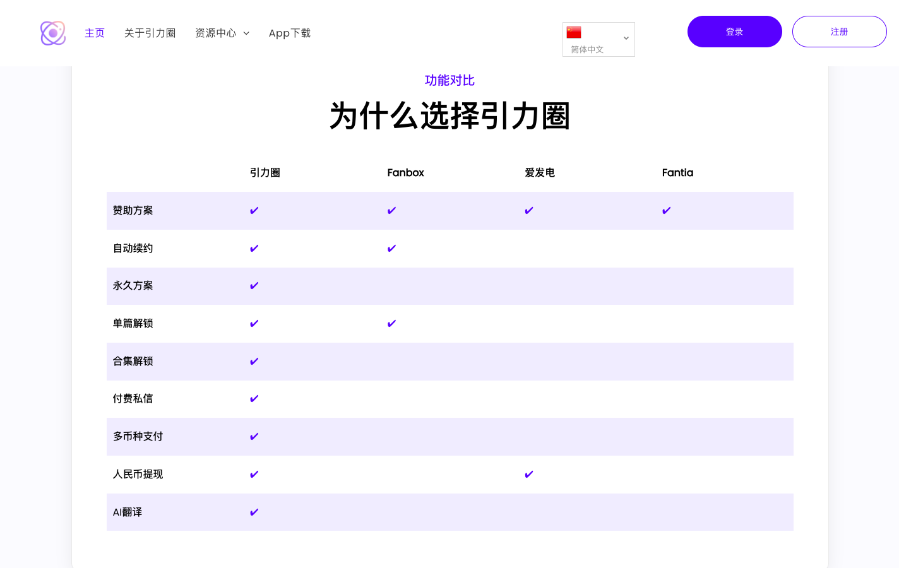Click the 引力圈 checkmark in 单篇解锁 row

(x=254, y=324)
